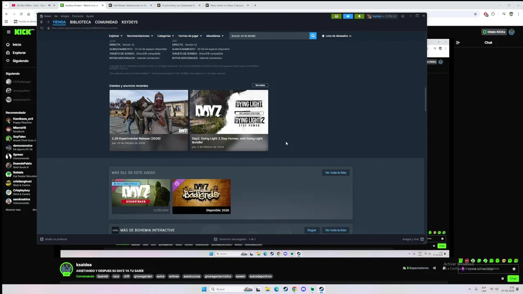Click plus icon beside Añadir un producto
Screen dimensions: 523x294
click(42, 239)
